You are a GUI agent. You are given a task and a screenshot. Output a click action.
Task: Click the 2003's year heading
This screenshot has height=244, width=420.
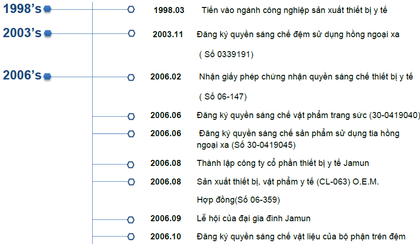[22, 33]
